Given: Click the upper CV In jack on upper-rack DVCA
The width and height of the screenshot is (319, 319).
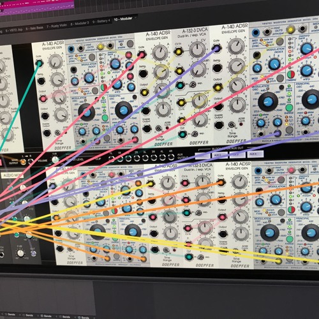Looking at the screenshot, I should coord(178,51).
